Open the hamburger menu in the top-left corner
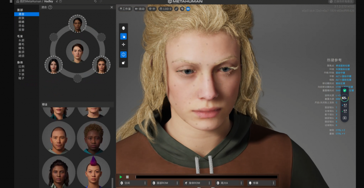Viewport: 364px width, 188px height. [x=11, y=1]
